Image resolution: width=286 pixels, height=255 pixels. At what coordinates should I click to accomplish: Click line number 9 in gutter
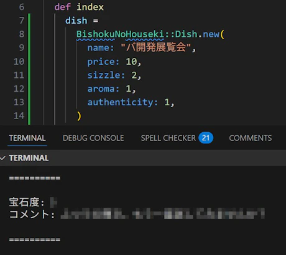(x=22, y=48)
